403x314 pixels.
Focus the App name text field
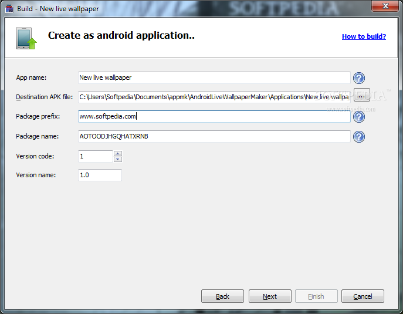[214, 77]
